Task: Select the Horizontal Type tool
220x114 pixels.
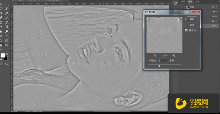Action: point(7,36)
